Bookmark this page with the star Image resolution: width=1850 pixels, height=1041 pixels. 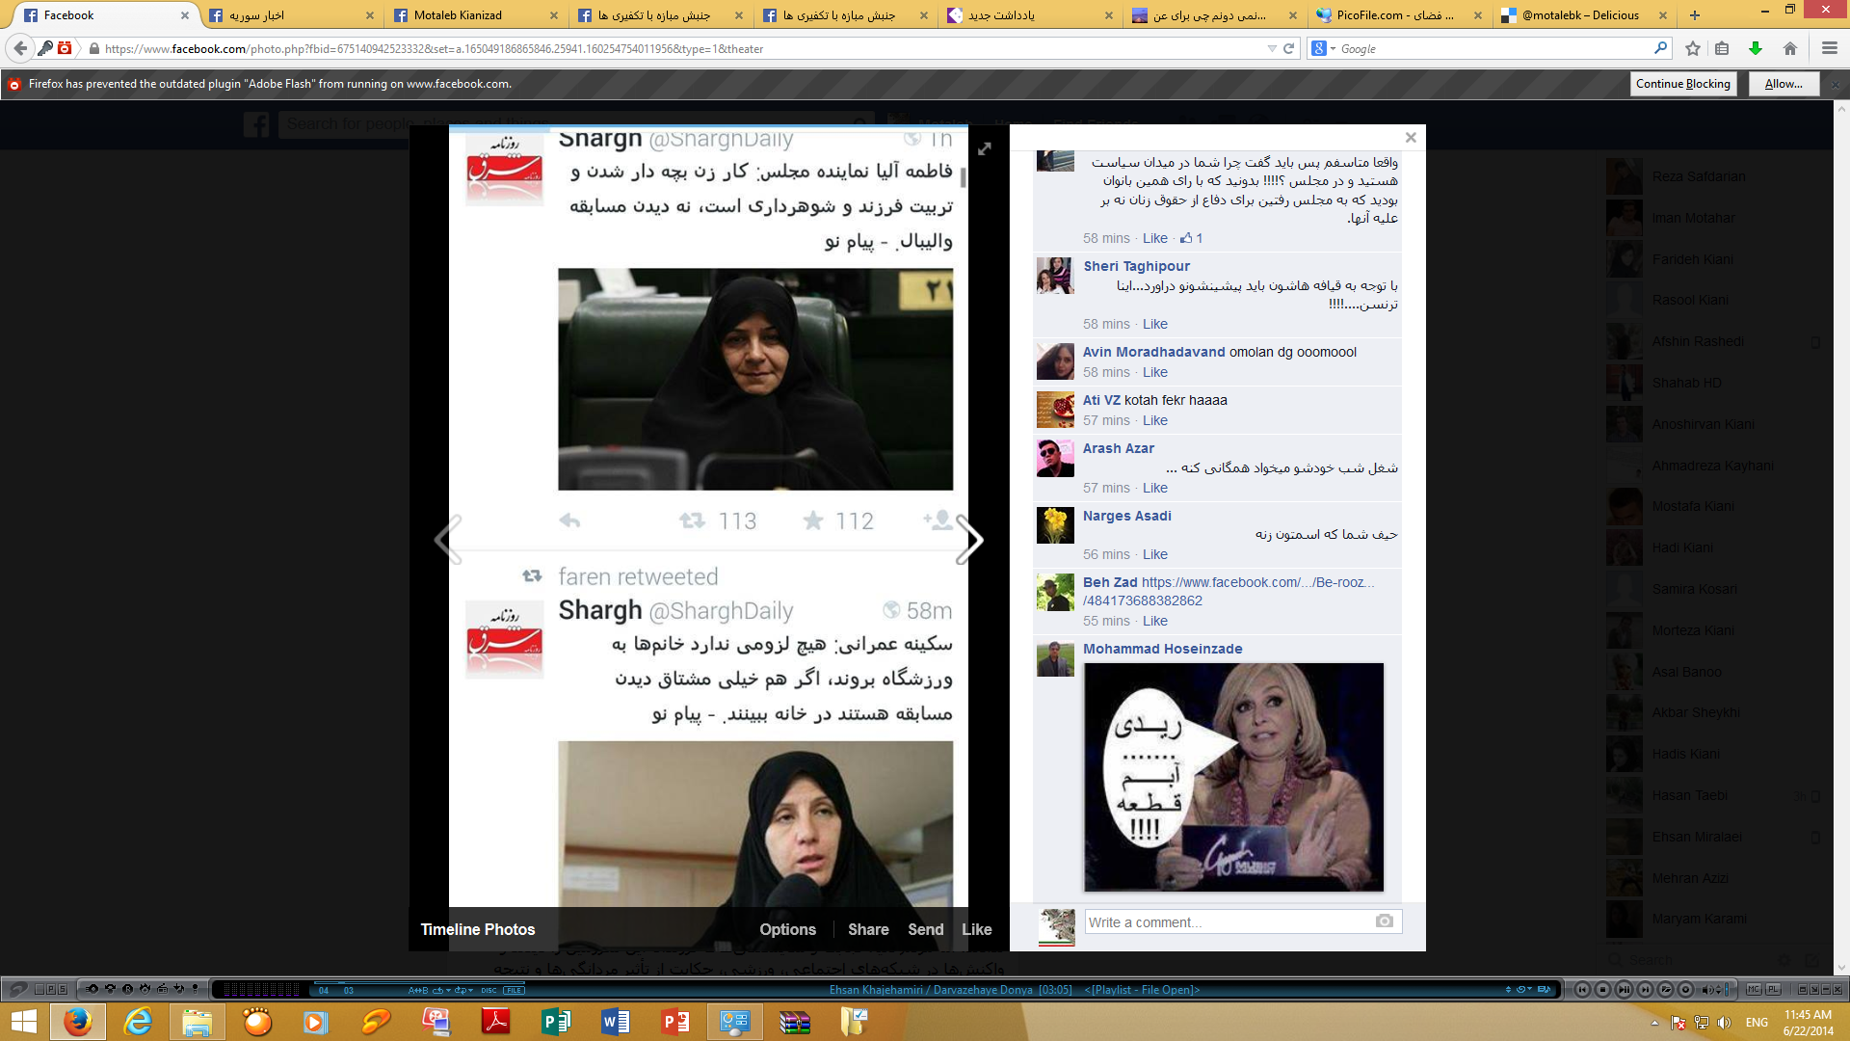coord(1693,48)
